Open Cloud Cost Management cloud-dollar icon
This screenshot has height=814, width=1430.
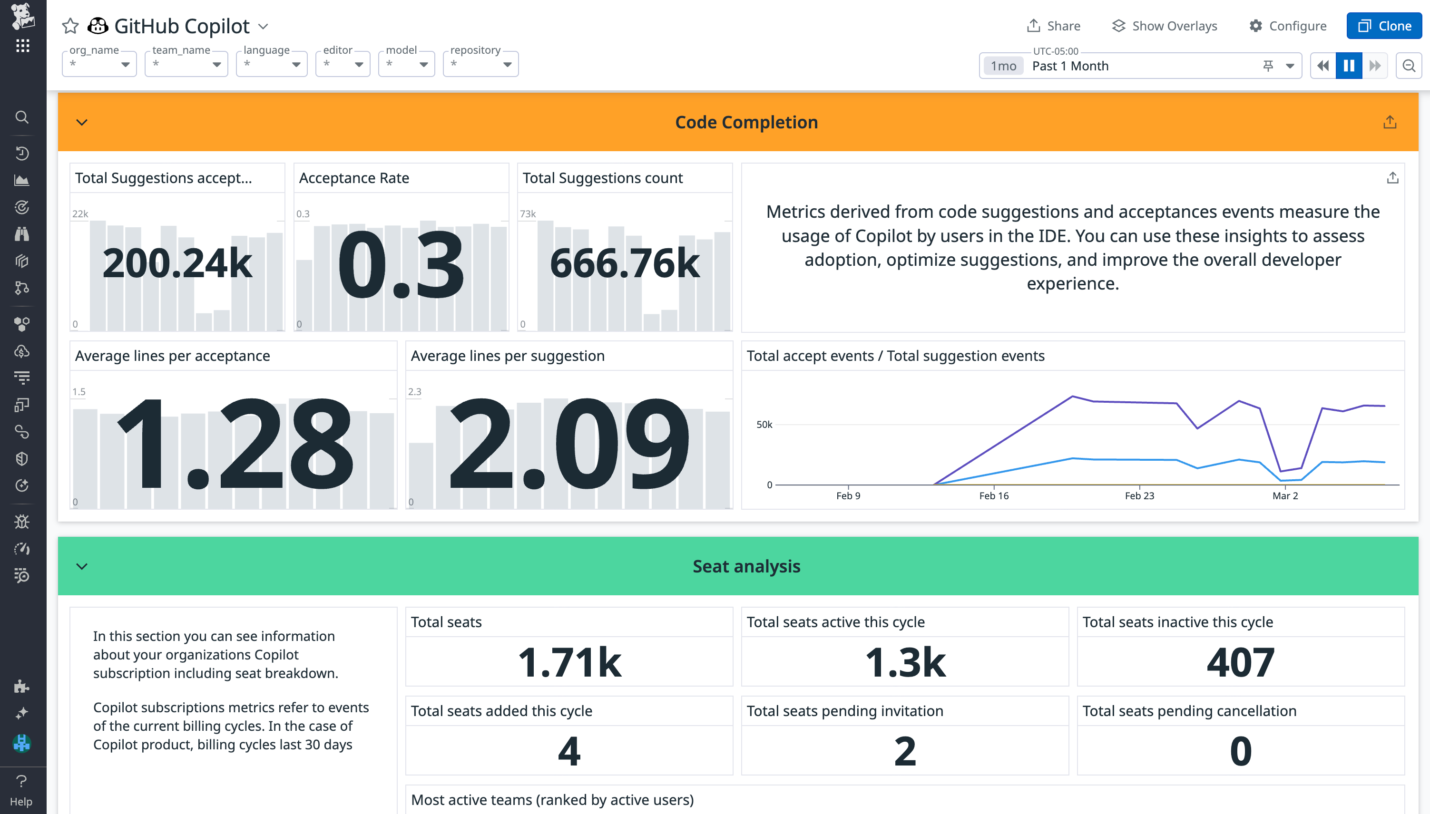22,351
